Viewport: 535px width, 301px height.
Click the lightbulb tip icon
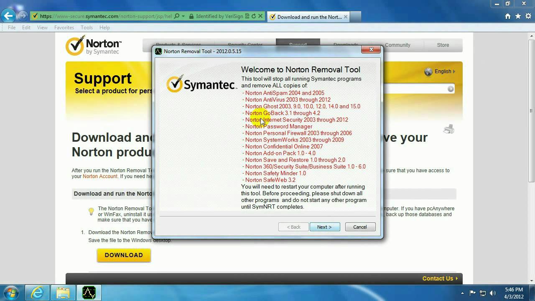tap(91, 212)
